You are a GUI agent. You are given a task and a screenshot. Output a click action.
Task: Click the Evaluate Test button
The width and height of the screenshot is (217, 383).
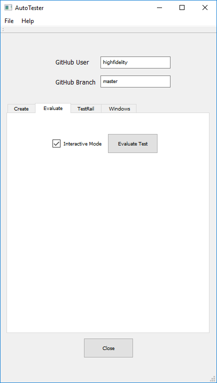click(132, 143)
